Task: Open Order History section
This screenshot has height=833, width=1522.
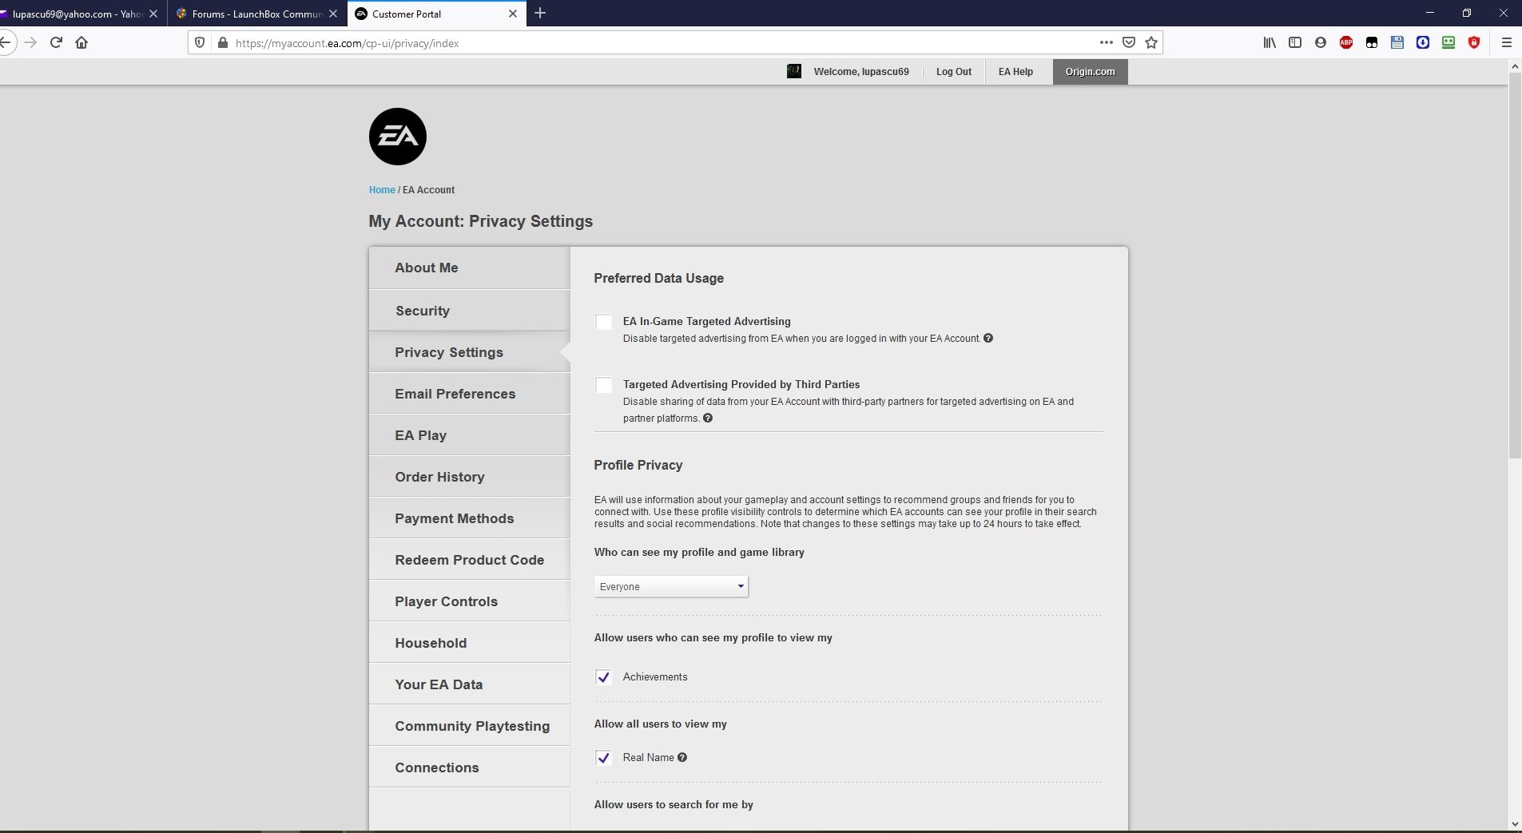Action: pos(470,477)
